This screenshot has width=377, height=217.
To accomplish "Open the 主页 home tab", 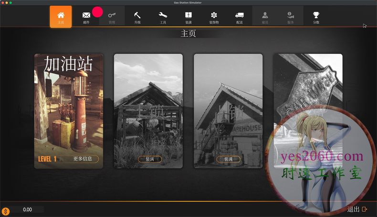I will coord(61,17).
